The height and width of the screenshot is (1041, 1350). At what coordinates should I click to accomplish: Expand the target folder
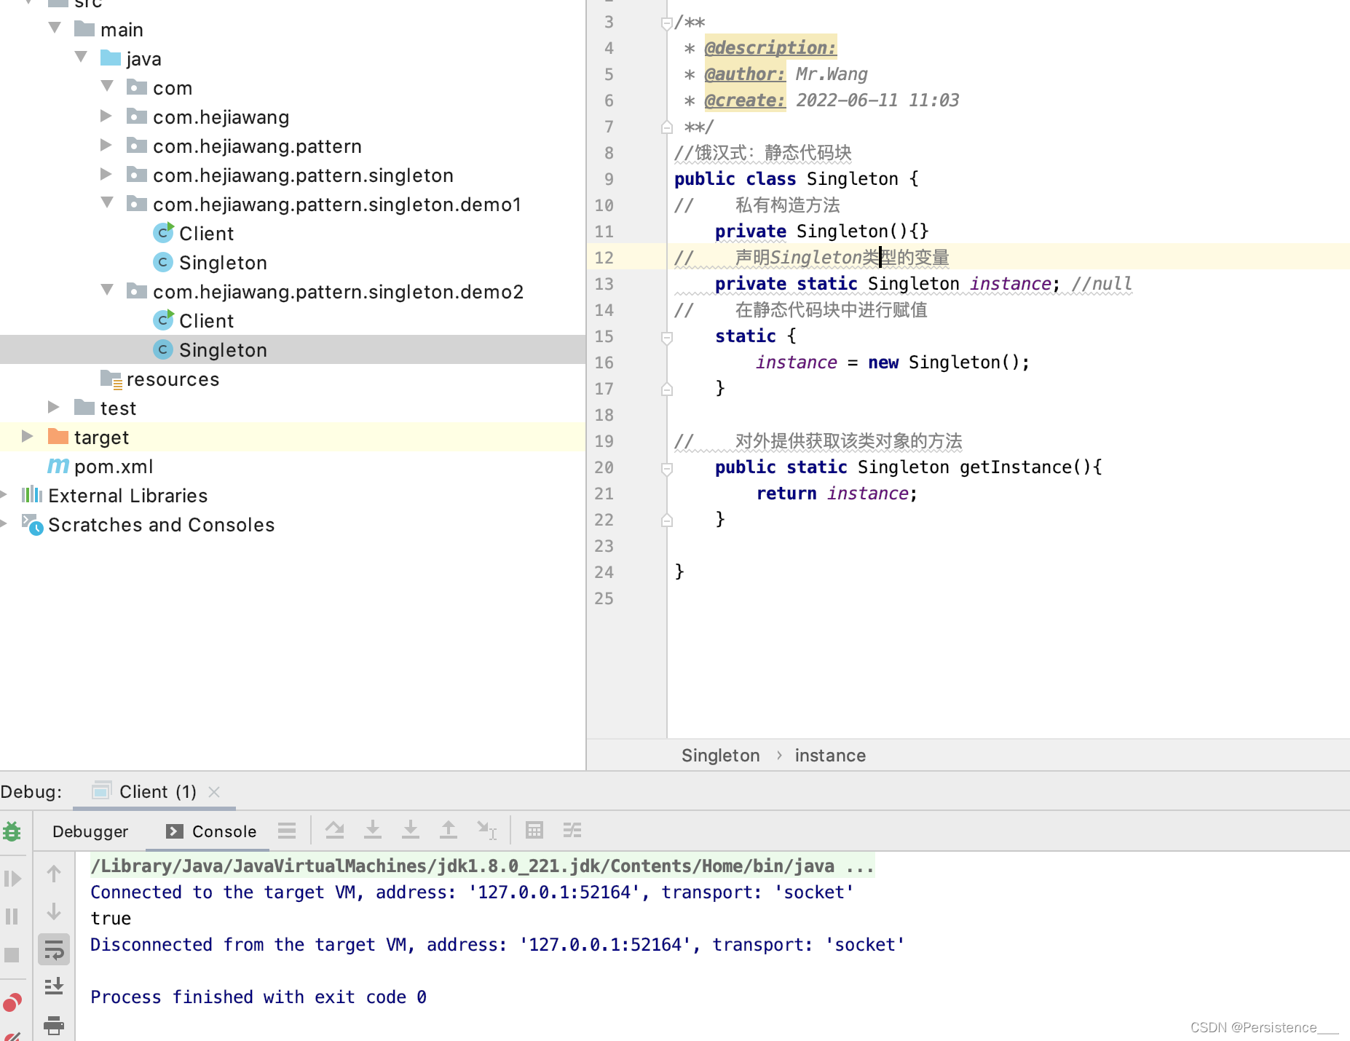point(27,436)
